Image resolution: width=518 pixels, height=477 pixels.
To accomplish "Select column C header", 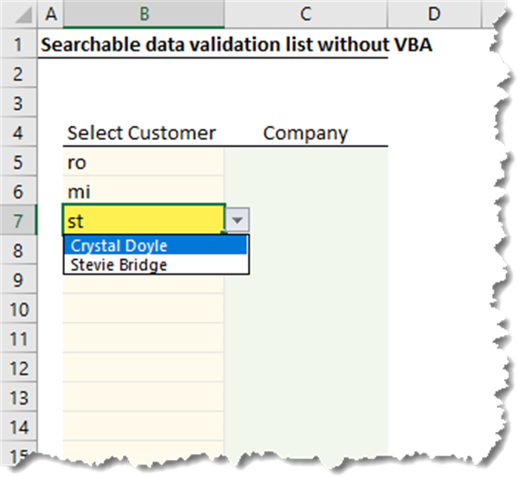I will (305, 13).
